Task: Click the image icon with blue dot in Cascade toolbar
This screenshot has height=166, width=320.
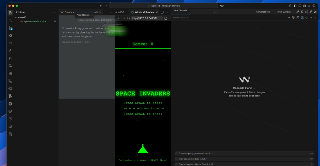Action: (302, 18)
